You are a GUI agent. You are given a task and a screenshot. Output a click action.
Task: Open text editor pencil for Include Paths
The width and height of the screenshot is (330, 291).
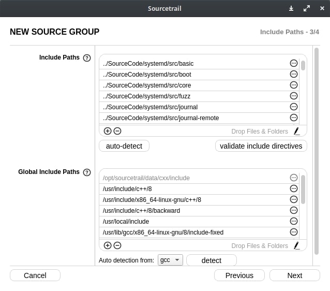click(296, 132)
